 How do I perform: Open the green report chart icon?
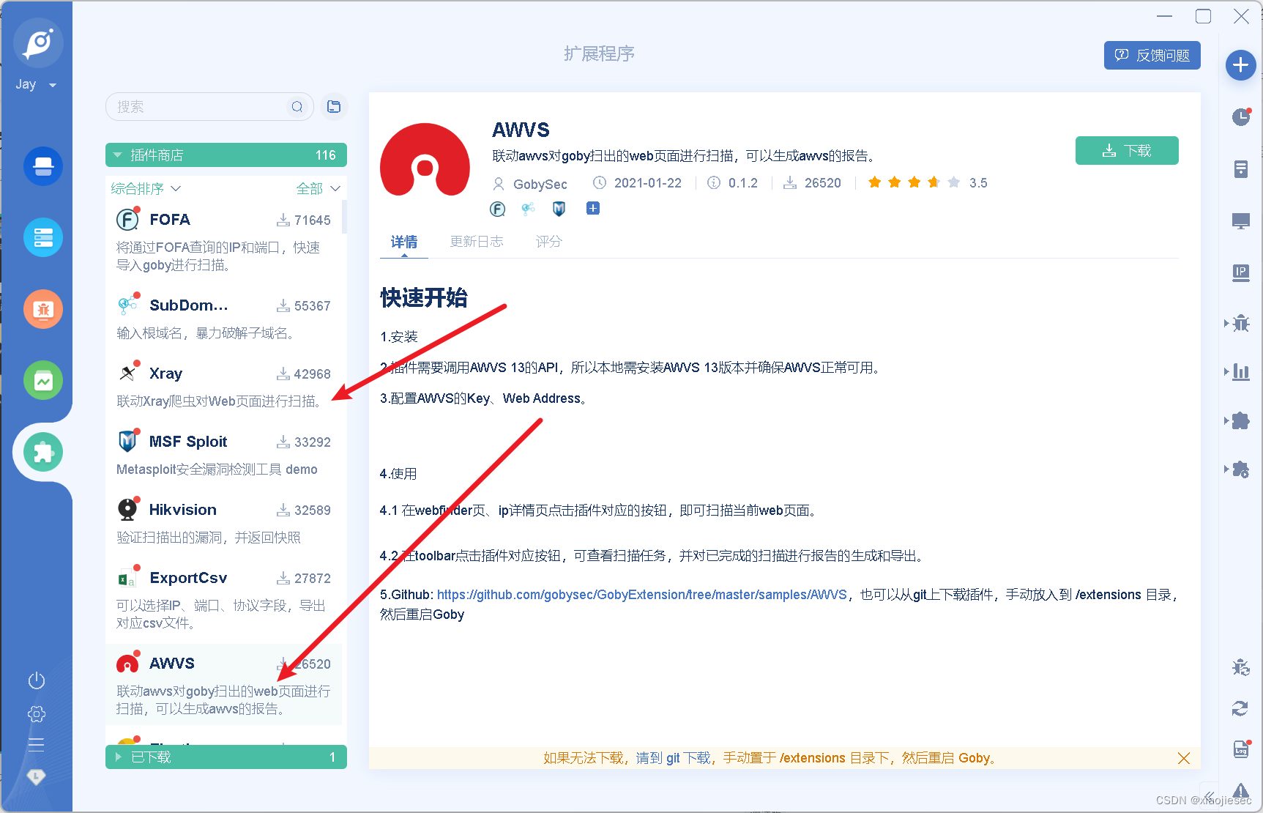[43, 381]
